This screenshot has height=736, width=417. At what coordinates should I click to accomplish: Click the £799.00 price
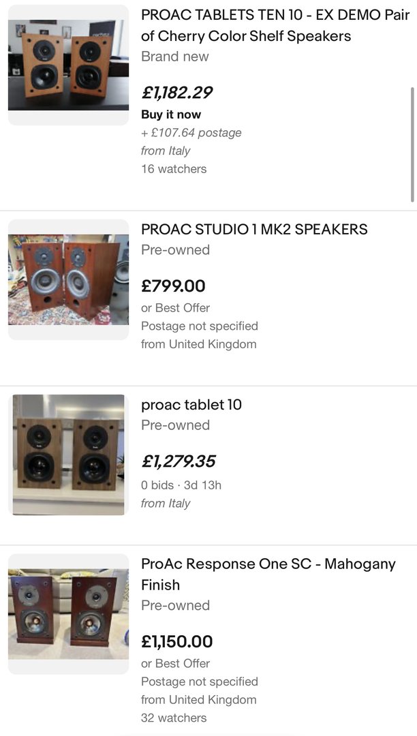tap(173, 286)
